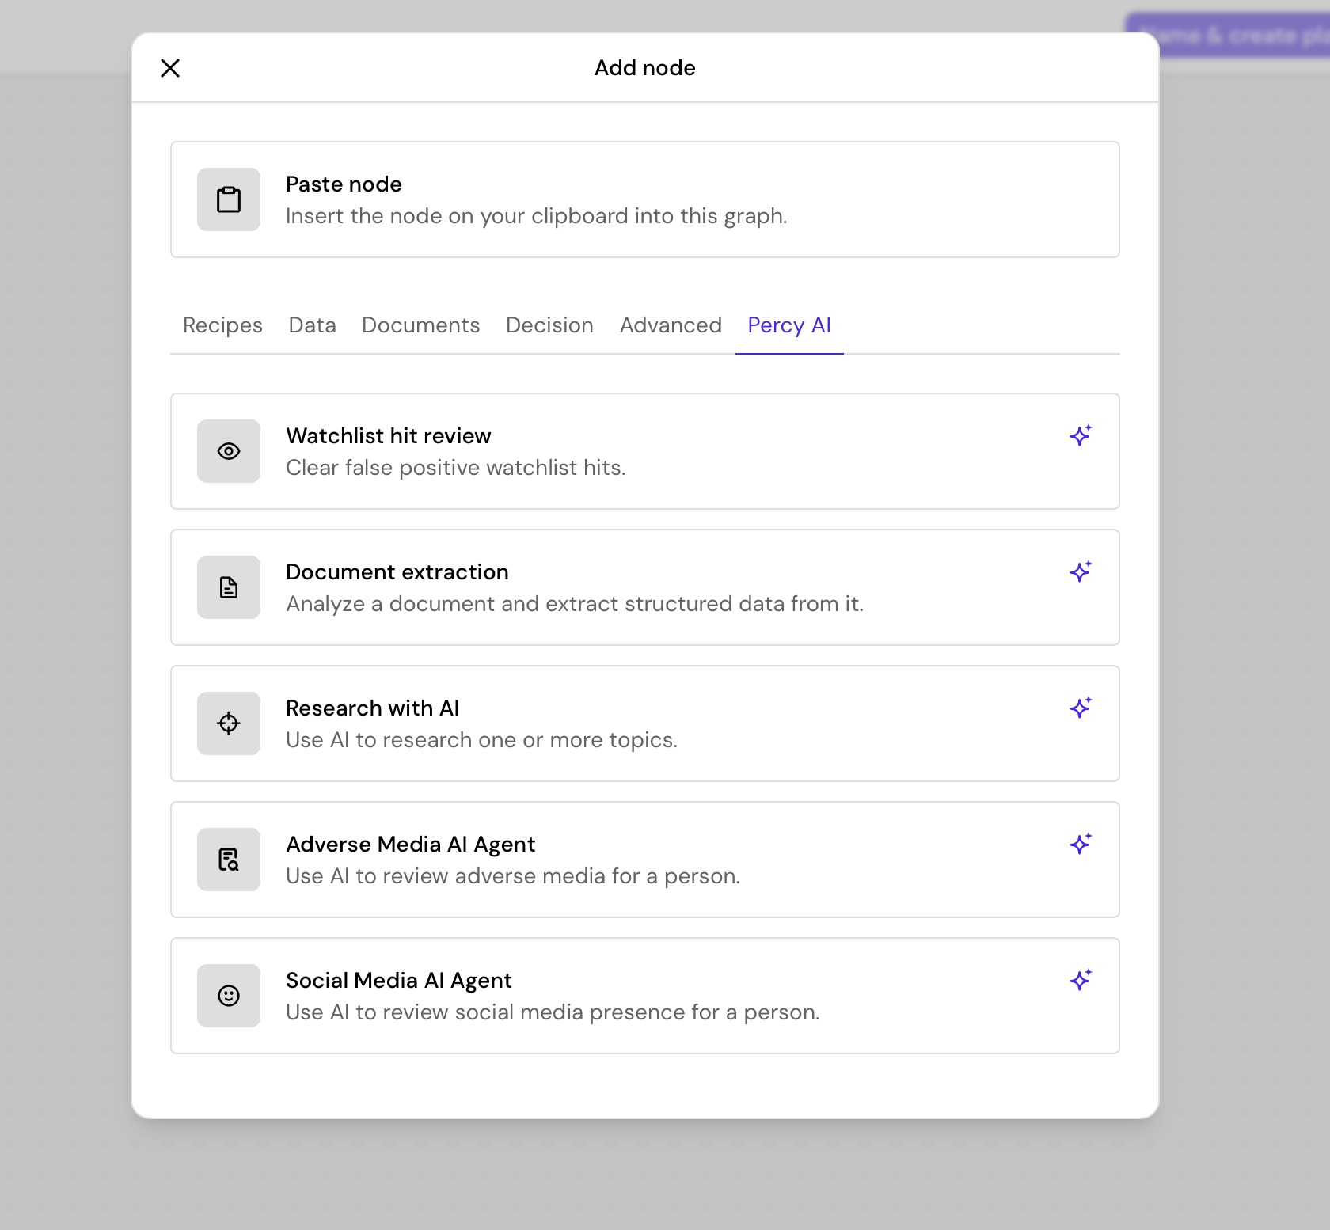Click the sparkle icon on Research with AI
This screenshot has height=1230, width=1330.
point(1081,708)
